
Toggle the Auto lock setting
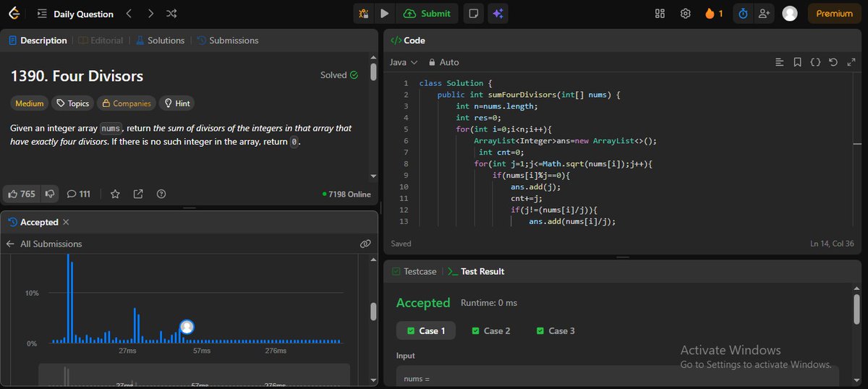coord(443,62)
